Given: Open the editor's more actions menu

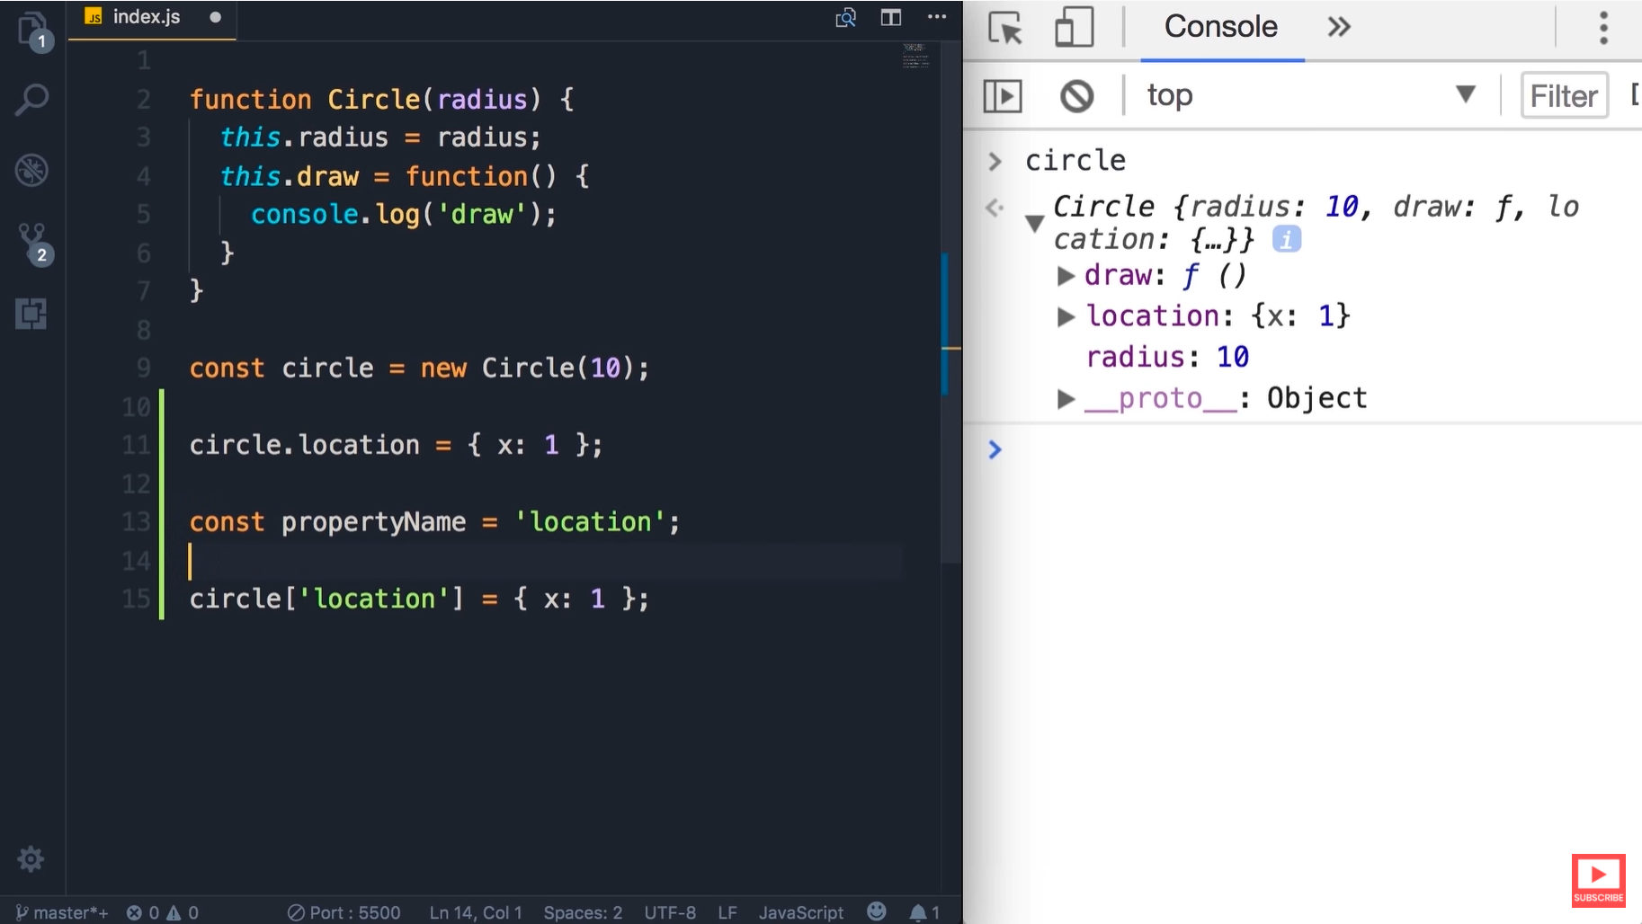Looking at the screenshot, I should pyautogui.click(x=937, y=17).
